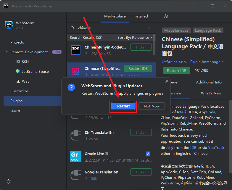Click the bundled marker icon beside Grazie Lite
This screenshot has height=190, width=232.
pyautogui.click(x=107, y=154)
